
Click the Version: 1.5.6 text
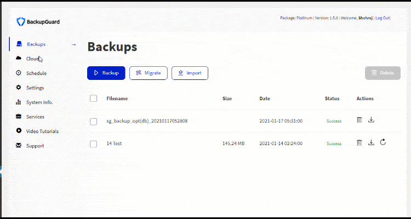326,18
